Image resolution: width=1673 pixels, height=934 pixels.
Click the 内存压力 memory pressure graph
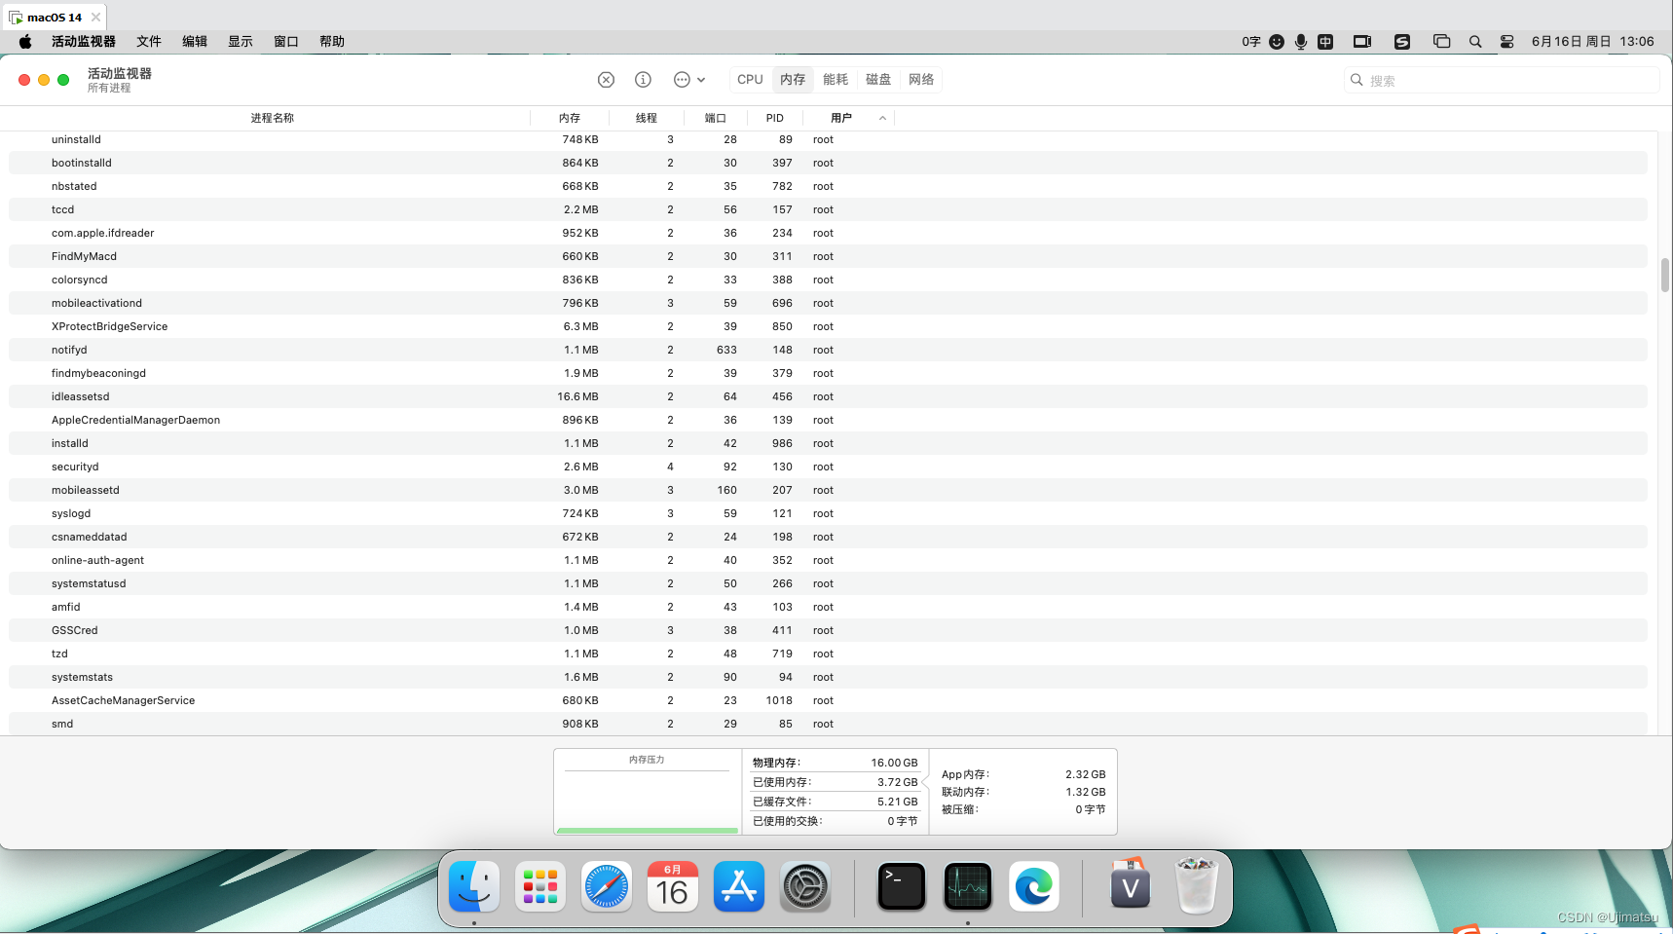coord(647,792)
